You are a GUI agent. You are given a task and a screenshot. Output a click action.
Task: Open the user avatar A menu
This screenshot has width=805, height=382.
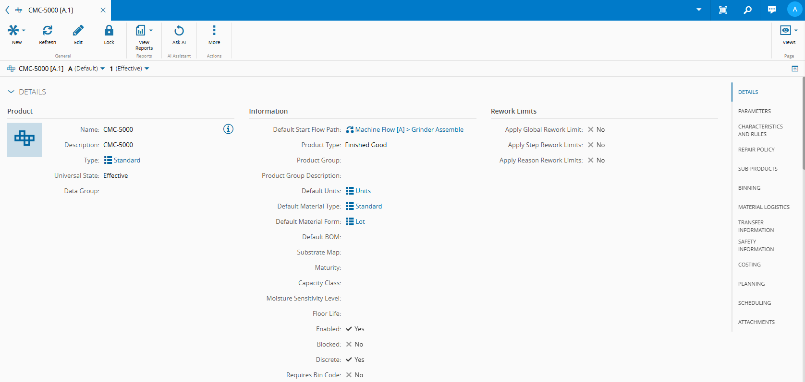coord(795,10)
